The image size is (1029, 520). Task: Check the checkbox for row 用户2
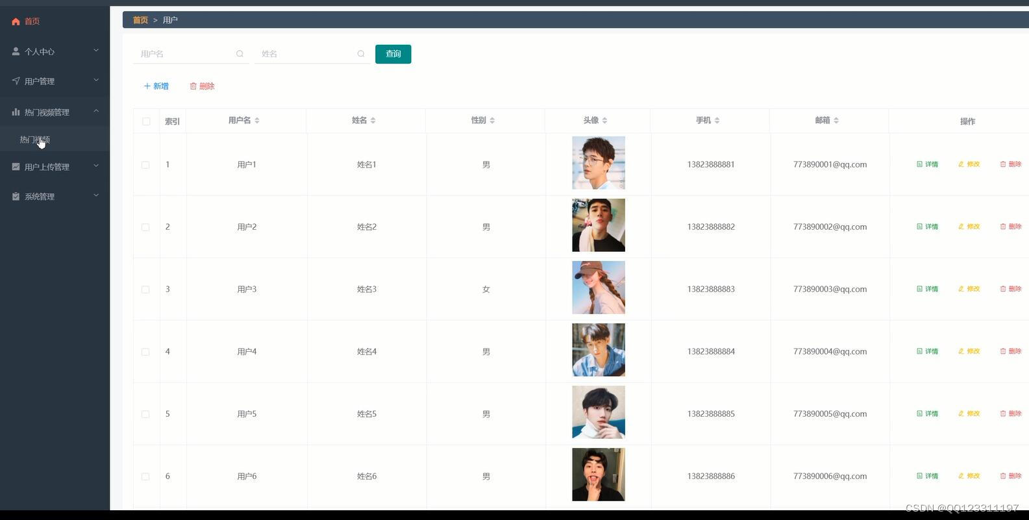145,227
